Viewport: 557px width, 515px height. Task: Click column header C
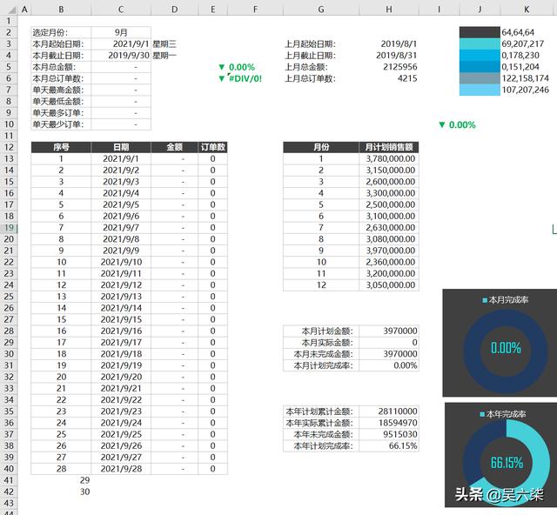coord(120,9)
